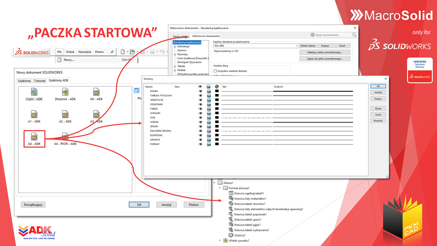Click the Kotwica tabeli wykrawania1 icon
This screenshot has width=437, height=246.
click(231, 230)
